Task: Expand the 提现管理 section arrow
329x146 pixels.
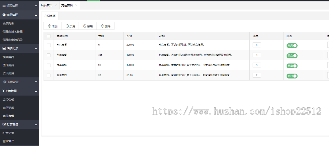Action: click(x=36, y=6)
